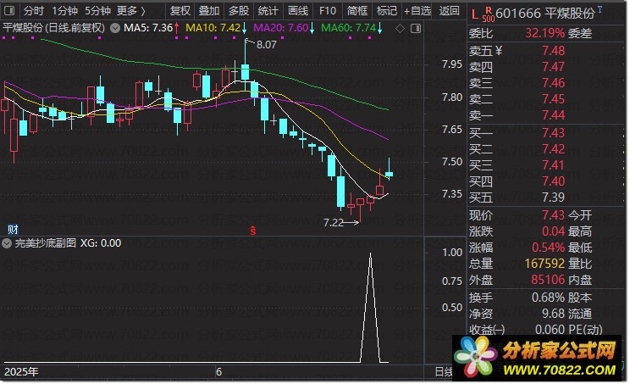Click 买一 bid price 7.43
Viewport: 630px width, 384px height.
point(553,133)
